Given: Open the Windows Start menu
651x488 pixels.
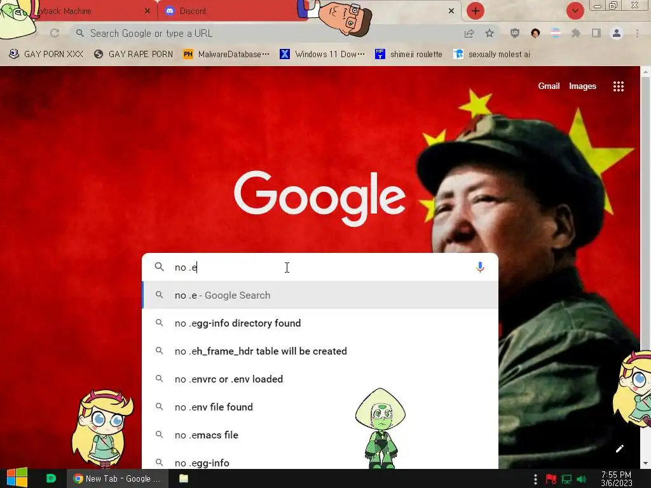Looking at the screenshot, I should click(17, 478).
